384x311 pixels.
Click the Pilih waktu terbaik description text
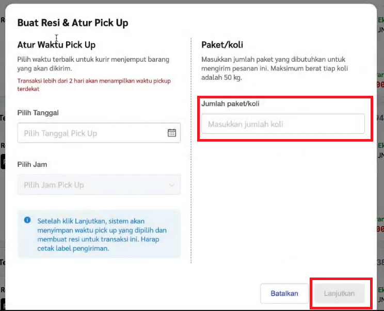click(93, 64)
